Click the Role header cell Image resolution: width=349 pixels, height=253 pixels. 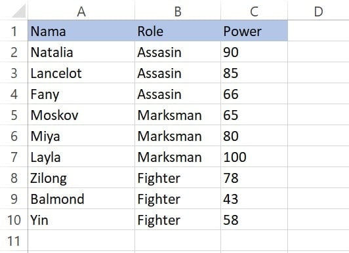tap(178, 31)
